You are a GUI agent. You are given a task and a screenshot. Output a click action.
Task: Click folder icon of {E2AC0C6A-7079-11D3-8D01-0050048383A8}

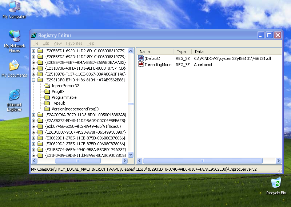(x=40, y=115)
